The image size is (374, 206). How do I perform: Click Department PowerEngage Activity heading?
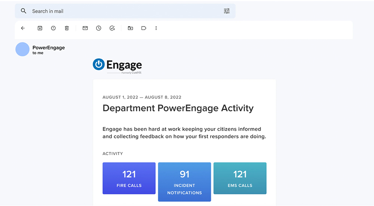pos(178,108)
